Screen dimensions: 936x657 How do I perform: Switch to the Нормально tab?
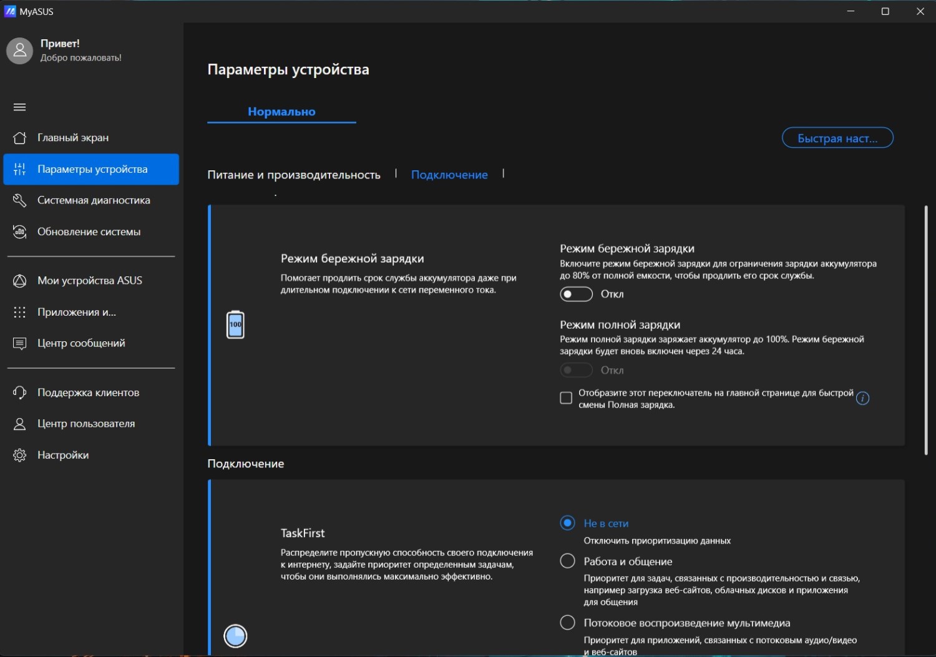click(281, 112)
